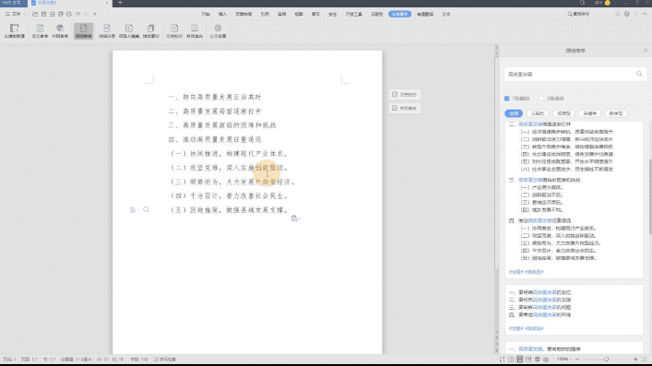Click the zoom in plus icon
Viewport: 652px width, 366px height.
pyautogui.click(x=635, y=360)
